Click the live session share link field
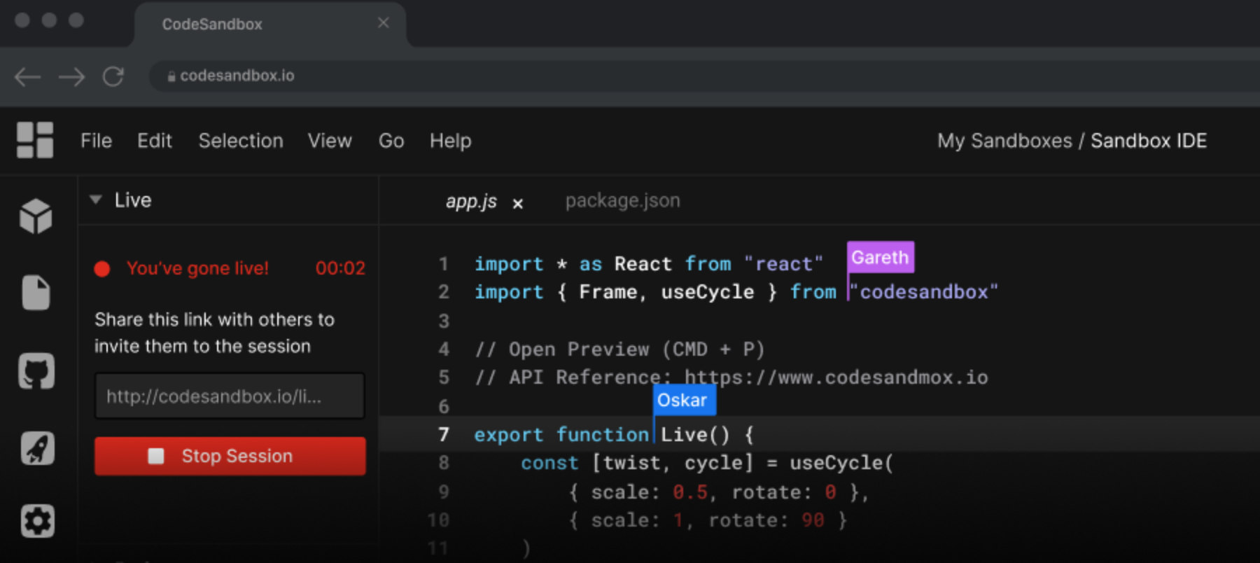Screen dimensions: 1260x563 230,396
